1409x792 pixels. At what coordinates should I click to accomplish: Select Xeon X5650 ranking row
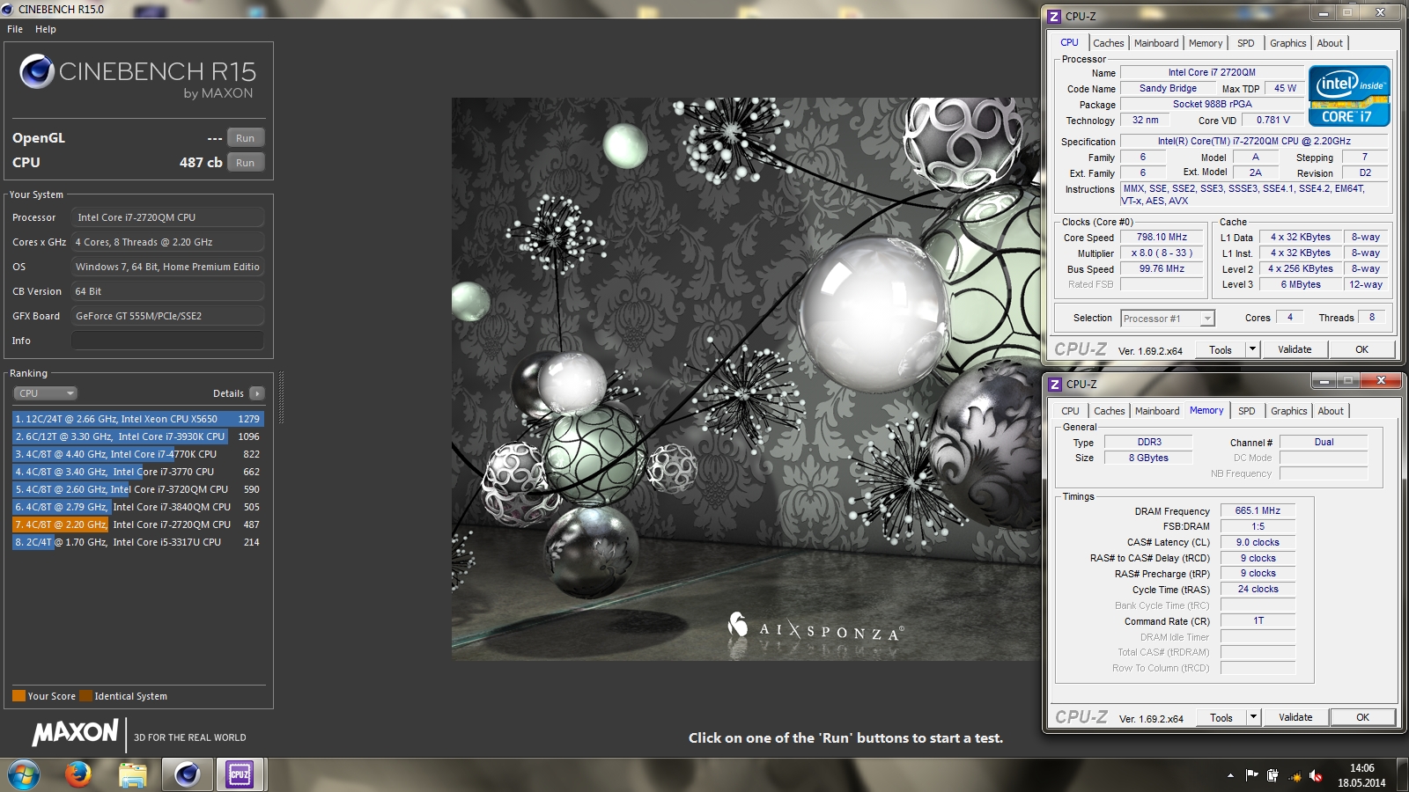coord(138,419)
